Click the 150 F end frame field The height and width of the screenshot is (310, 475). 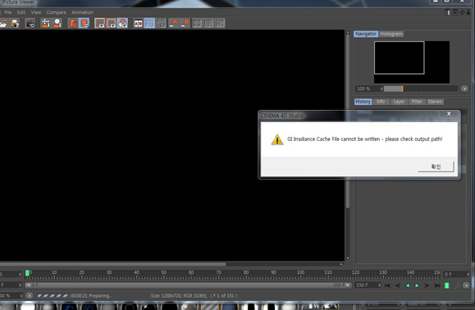click(x=368, y=285)
